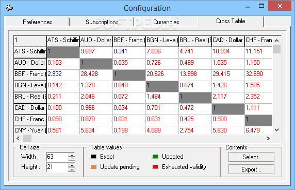The image size is (295, 190).
Task: Select the BRL - Real column header
Action: (195, 41)
